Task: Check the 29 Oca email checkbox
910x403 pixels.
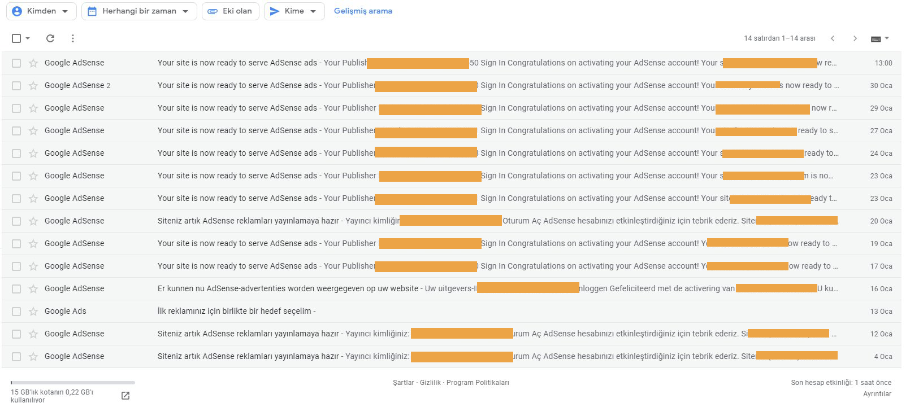Action: pos(16,108)
